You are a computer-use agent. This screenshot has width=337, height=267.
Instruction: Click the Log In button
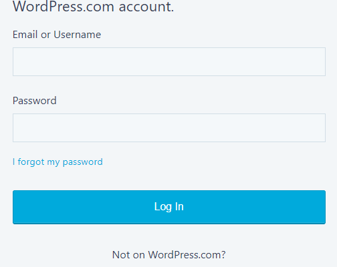coord(169,207)
